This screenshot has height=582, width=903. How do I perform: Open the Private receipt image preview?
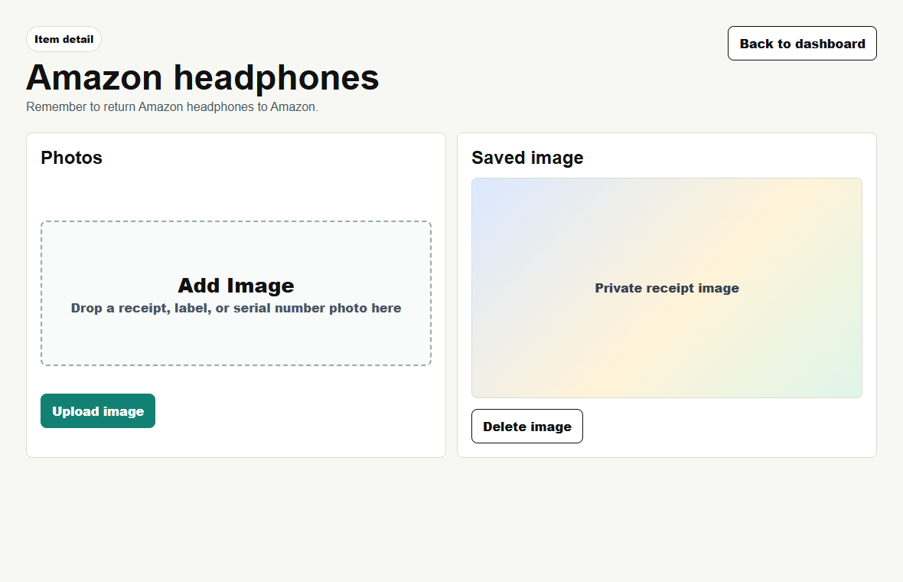tap(667, 288)
